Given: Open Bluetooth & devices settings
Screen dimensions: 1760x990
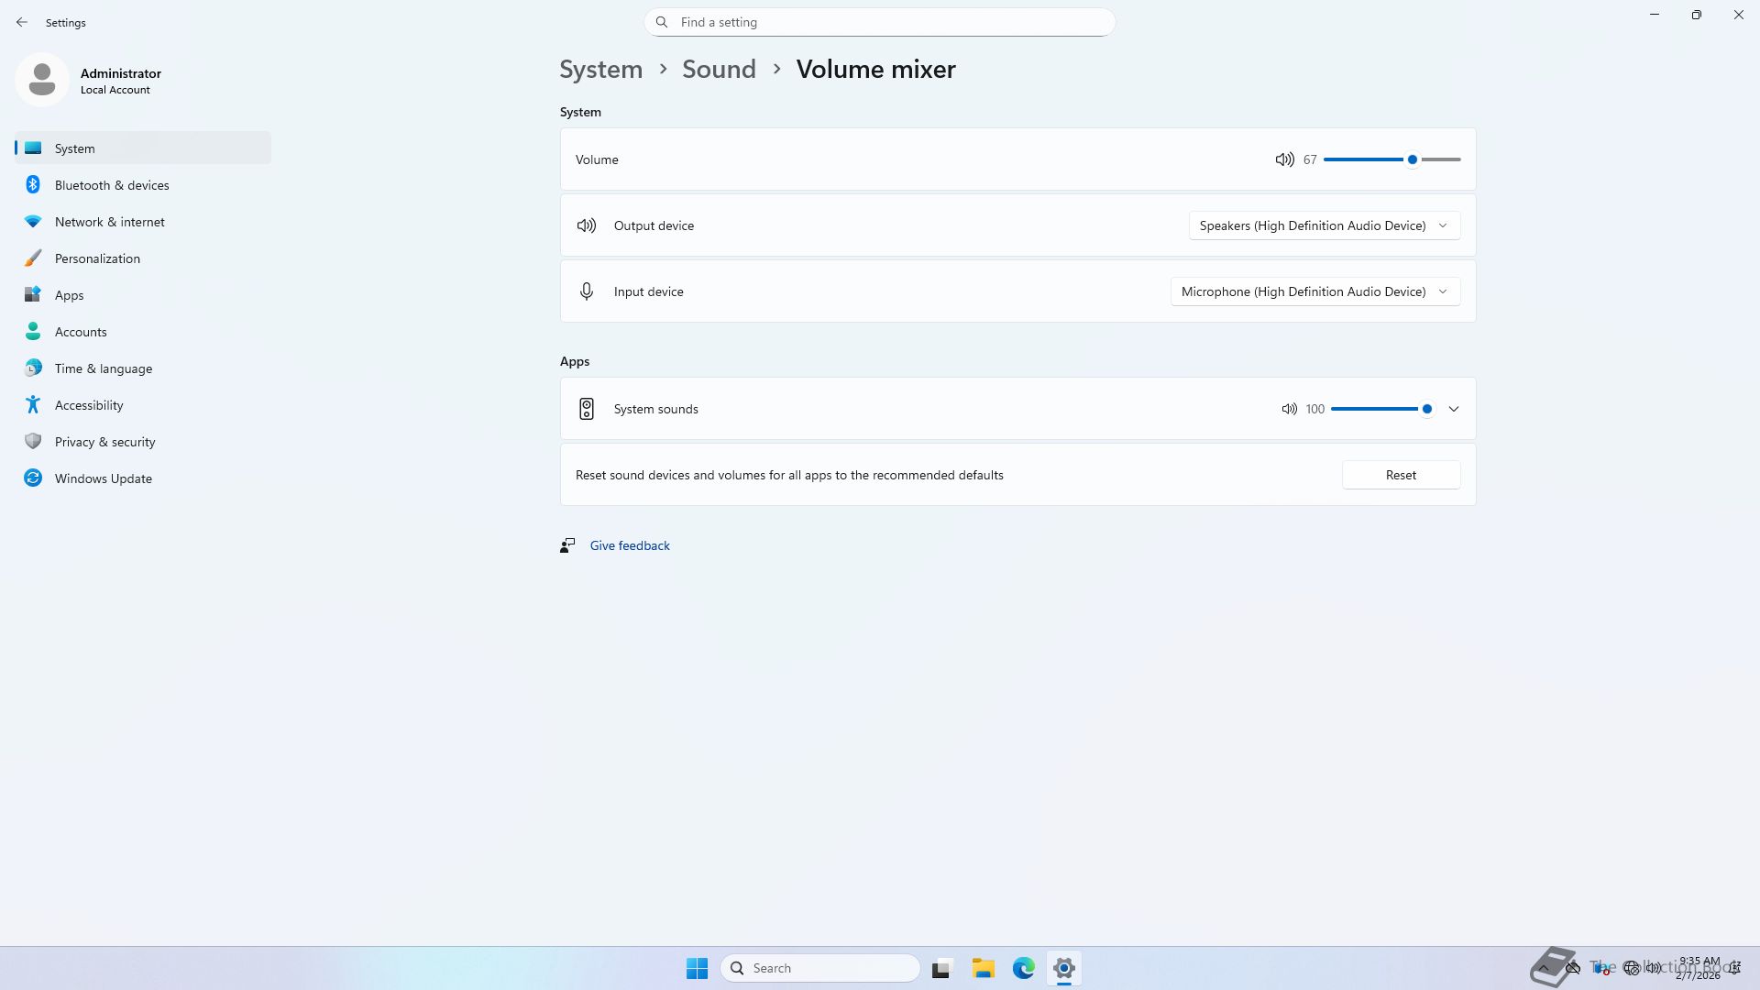Looking at the screenshot, I should [x=112, y=185].
